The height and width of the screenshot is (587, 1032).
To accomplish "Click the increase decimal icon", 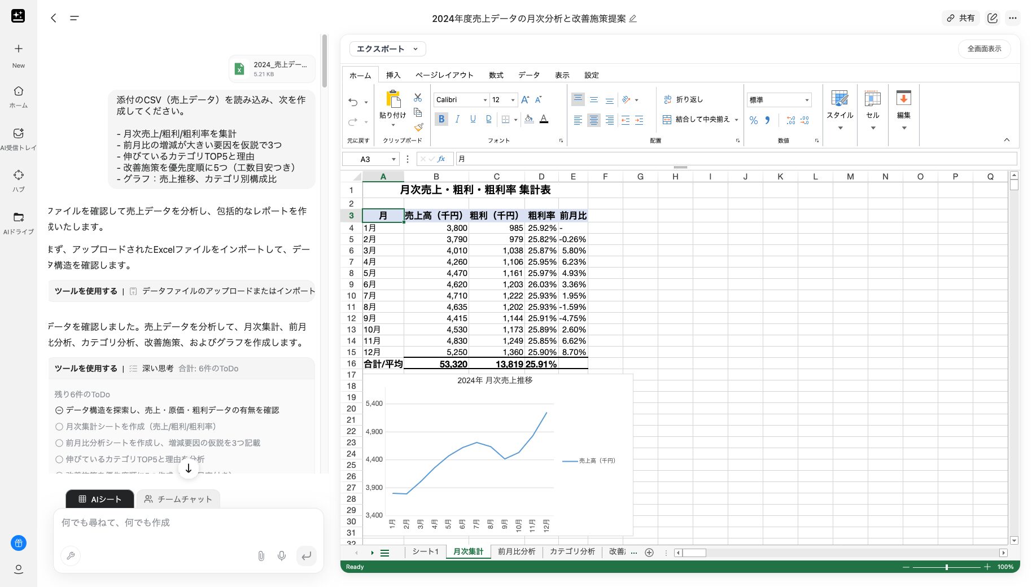I will (x=790, y=120).
